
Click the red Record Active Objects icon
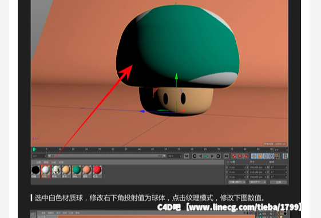(x=234, y=156)
